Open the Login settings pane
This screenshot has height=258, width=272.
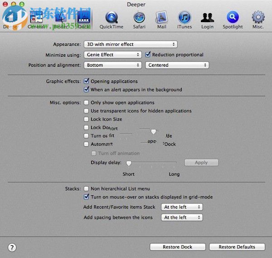207,20
